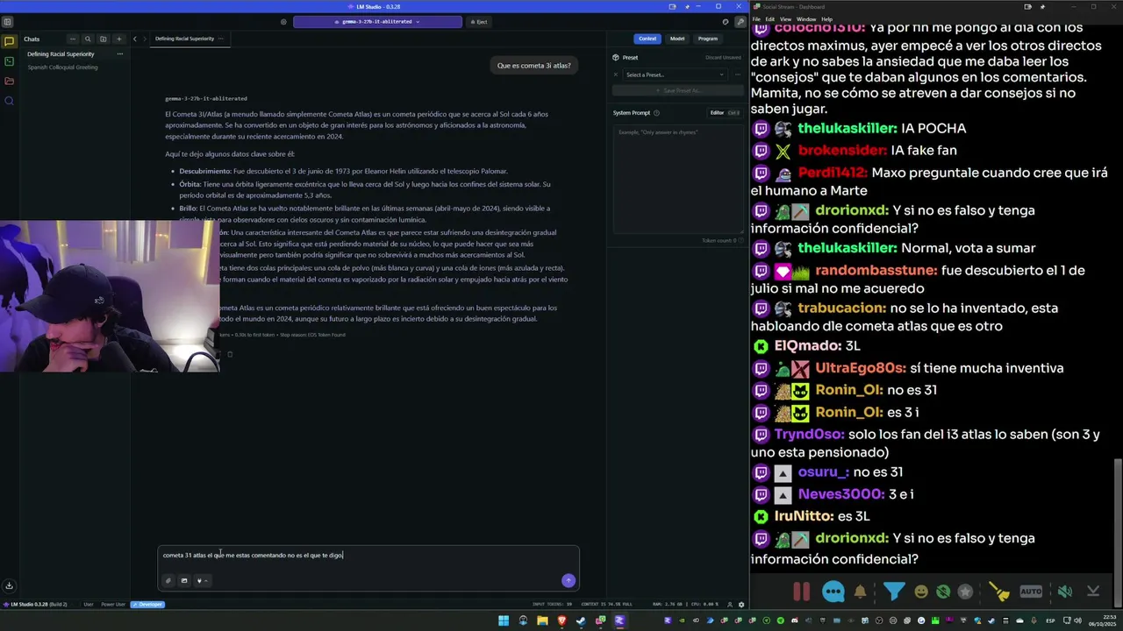Open options for the Defining Racial Superiority chat
The image size is (1123, 631).
pyautogui.click(x=120, y=54)
